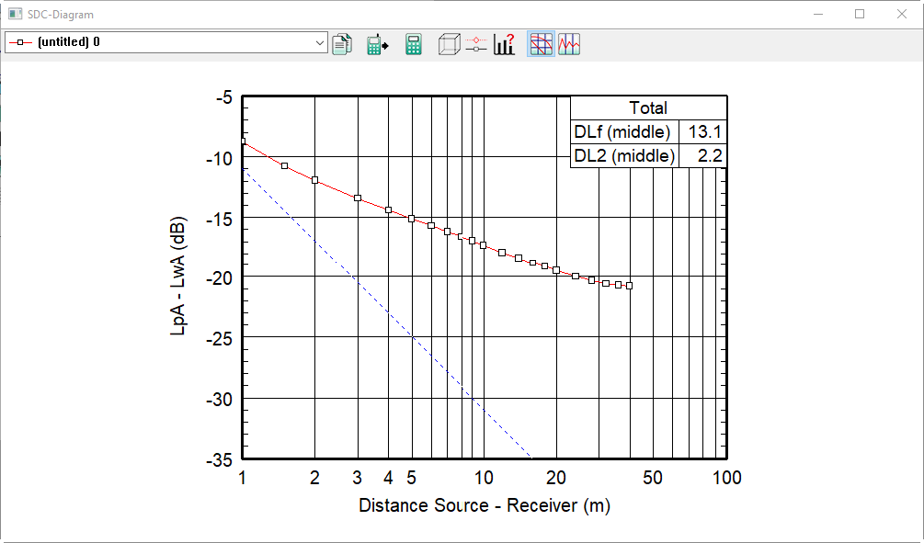
Task: Click the green calculator icon
Action: [x=413, y=44]
